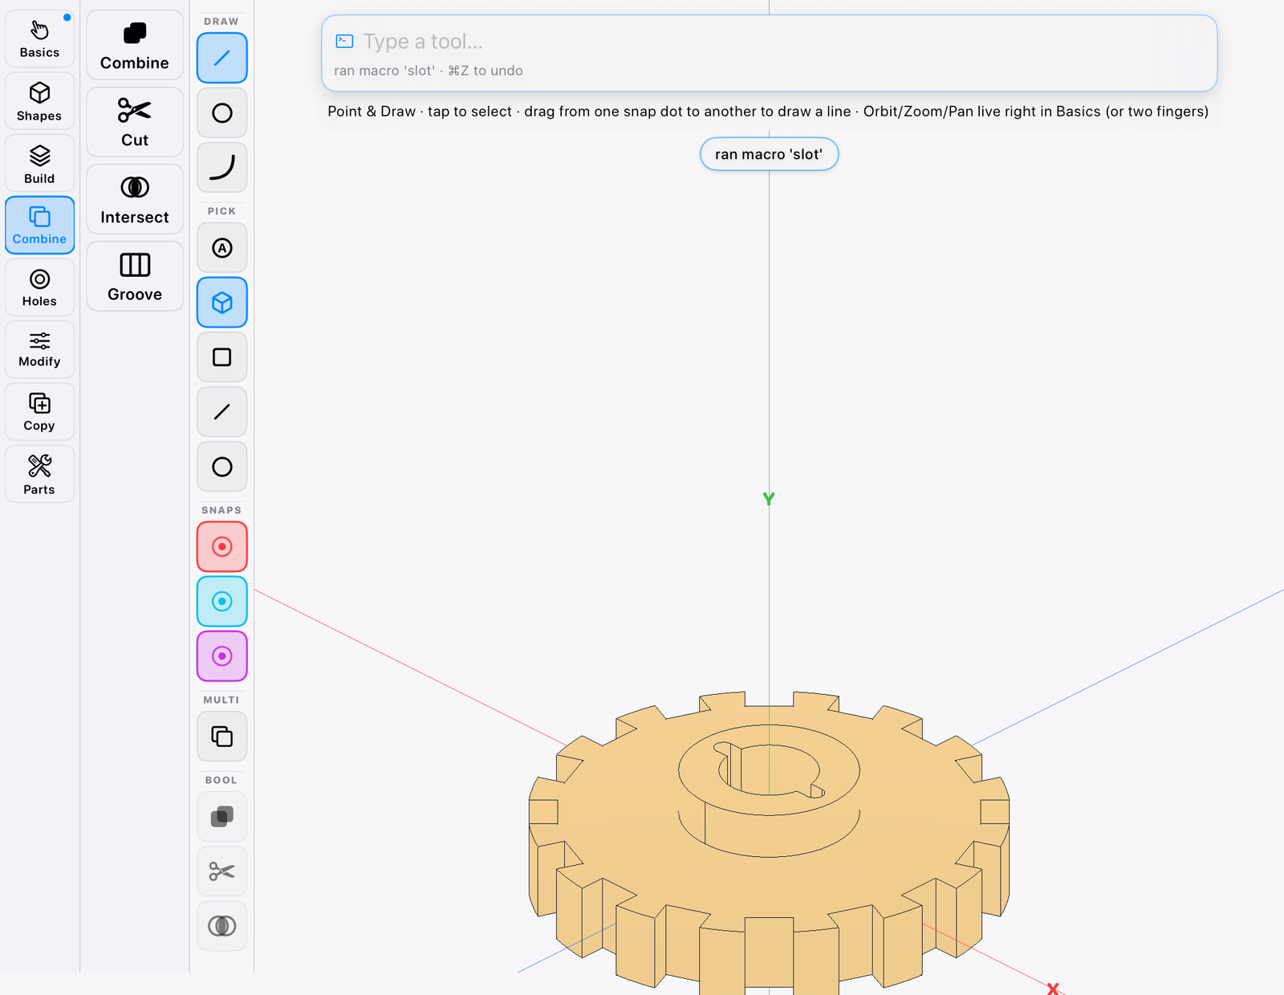
Task: Toggle the cyan snap dot option
Action: click(222, 601)
